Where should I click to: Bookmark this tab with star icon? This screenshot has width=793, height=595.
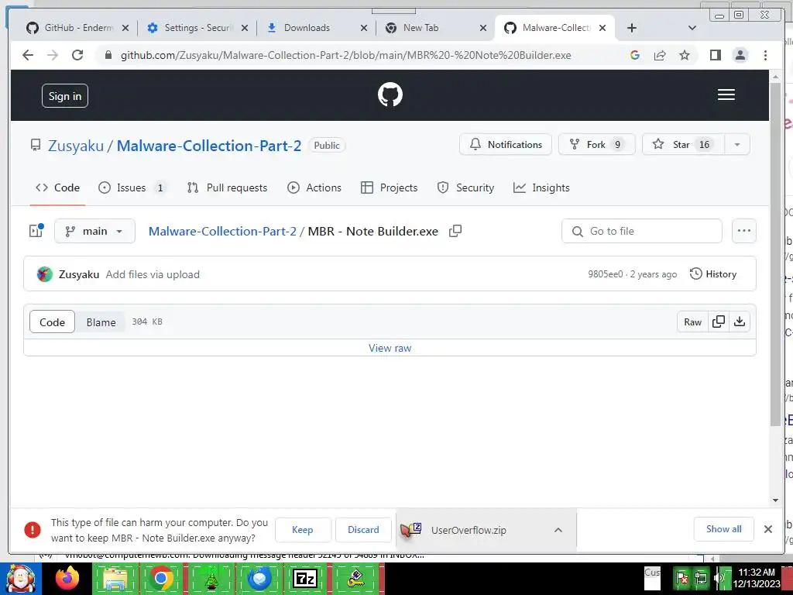click(x=685, y=55)
